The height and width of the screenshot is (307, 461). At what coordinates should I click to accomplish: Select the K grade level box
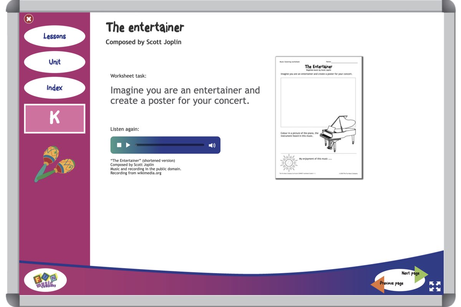click(x=55, y=119)
